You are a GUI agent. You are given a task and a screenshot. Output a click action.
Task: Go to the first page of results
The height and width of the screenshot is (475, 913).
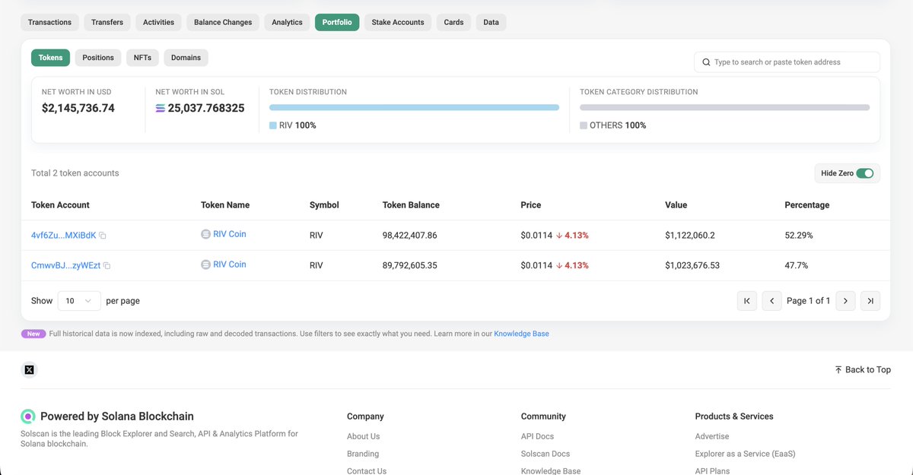point(747,301)
